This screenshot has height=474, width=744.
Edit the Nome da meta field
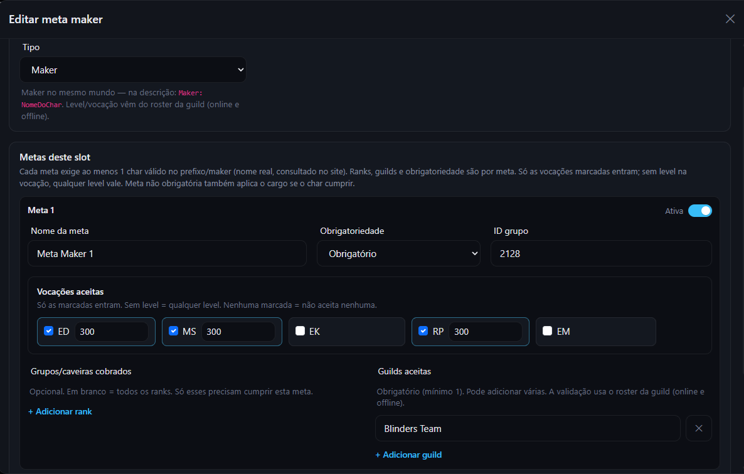[x=167, y=253]
